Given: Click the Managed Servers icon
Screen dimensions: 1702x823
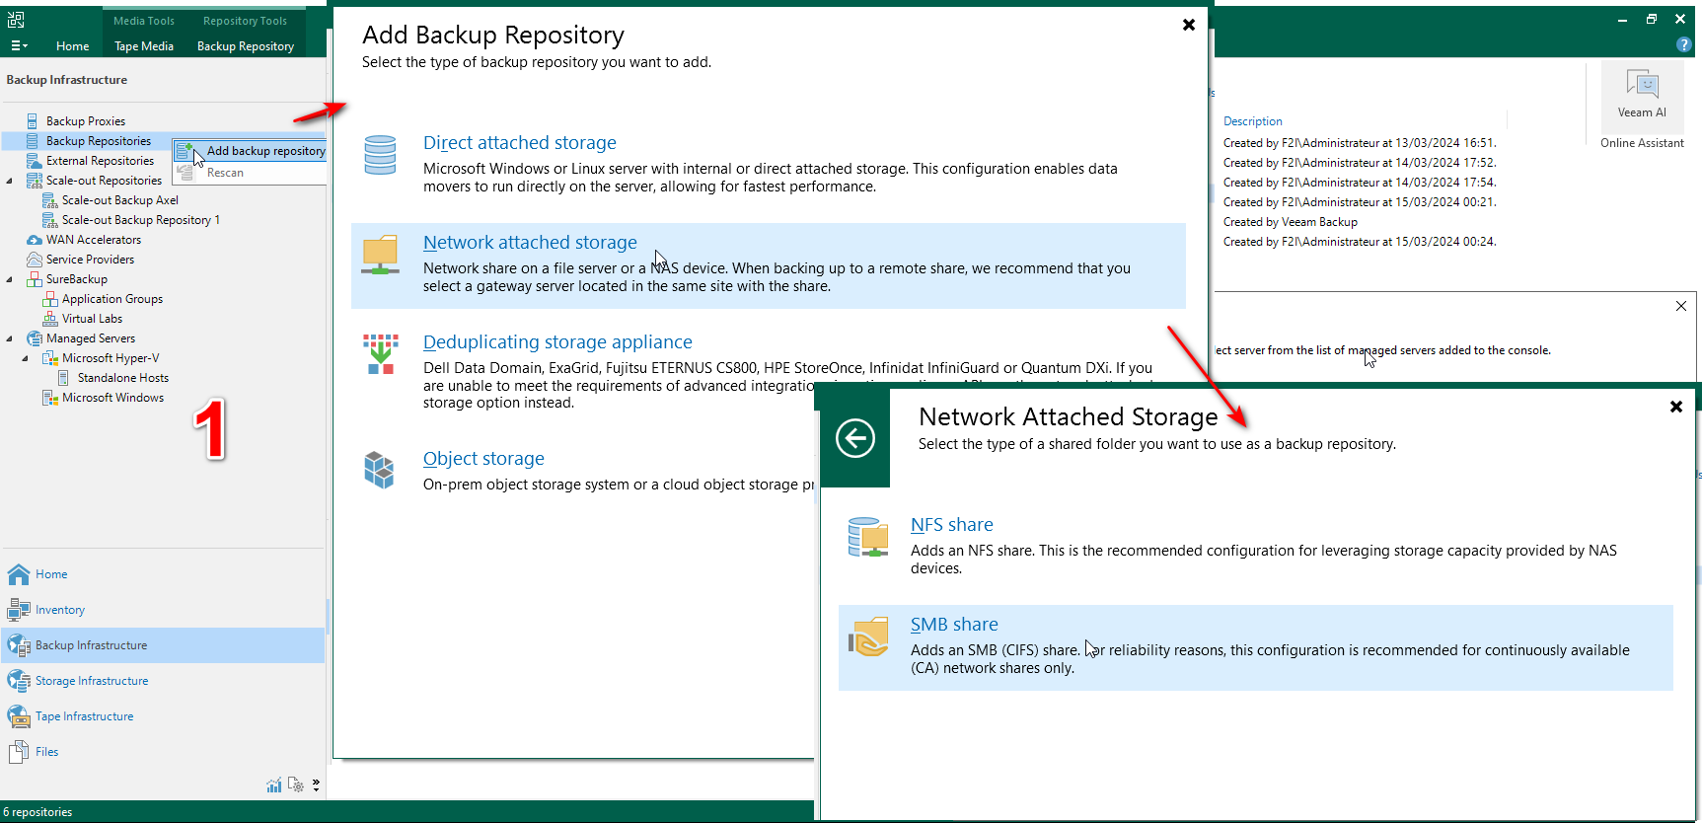Looking at the screenshot, I should click(x=34, y=338).
